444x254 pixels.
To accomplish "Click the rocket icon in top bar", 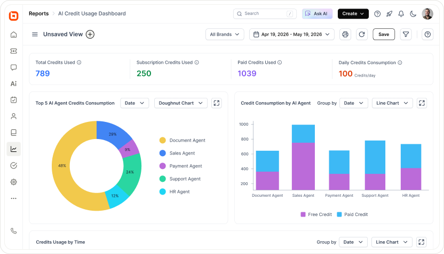I will [390, 13].
